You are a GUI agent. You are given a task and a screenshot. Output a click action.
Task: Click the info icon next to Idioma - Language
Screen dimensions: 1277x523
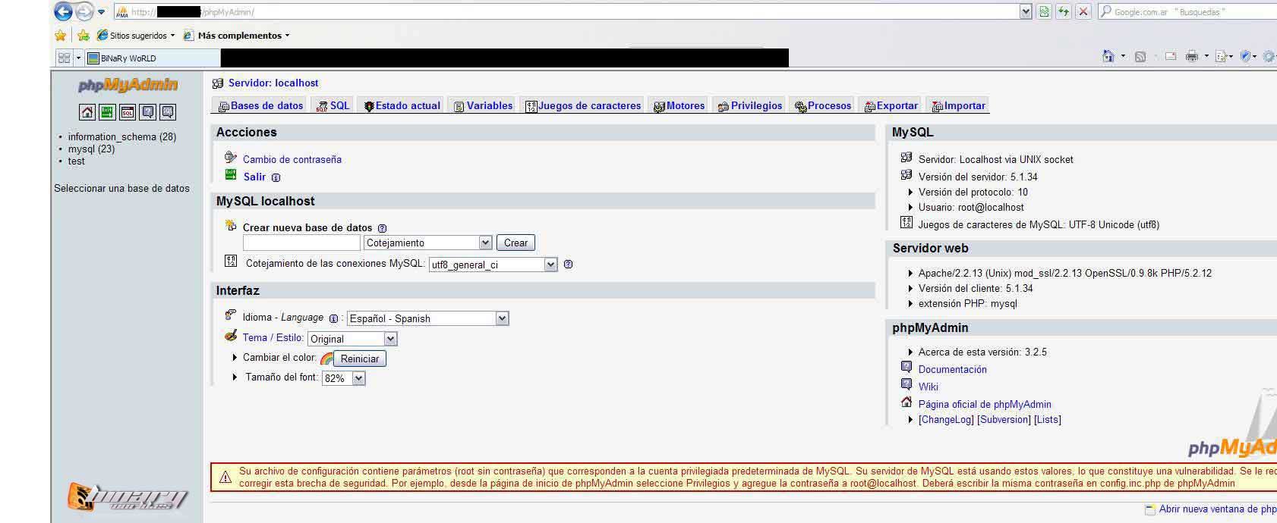pyautogui.click(x=333, y=318)
